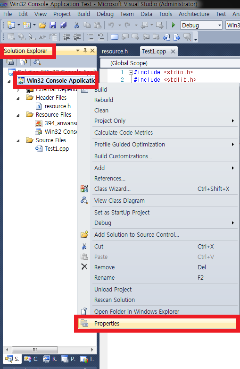This screenshot has width=240, height=369.
Task: Open the Architecture menu
Action: tap(194, 14)
